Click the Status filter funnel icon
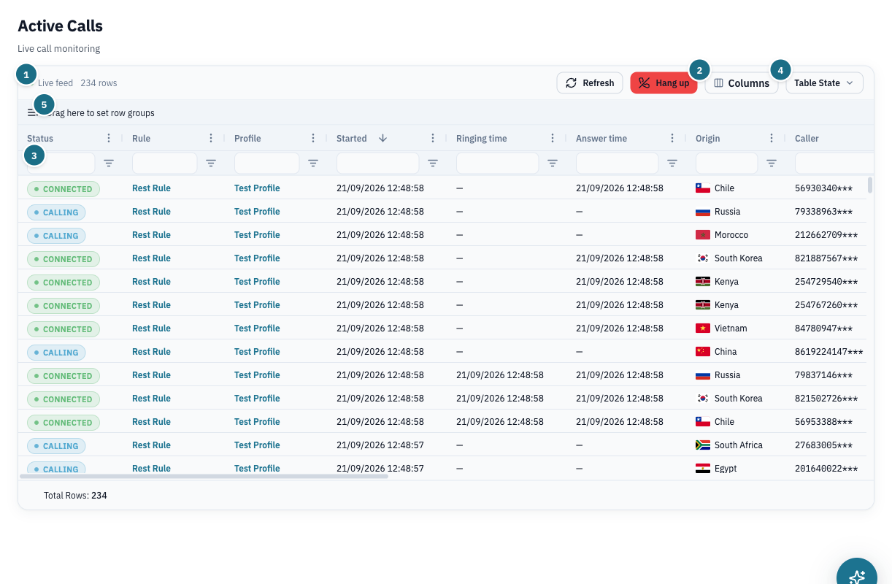The width and height of the screenshot is (892, 584). (x=109, y=163)
